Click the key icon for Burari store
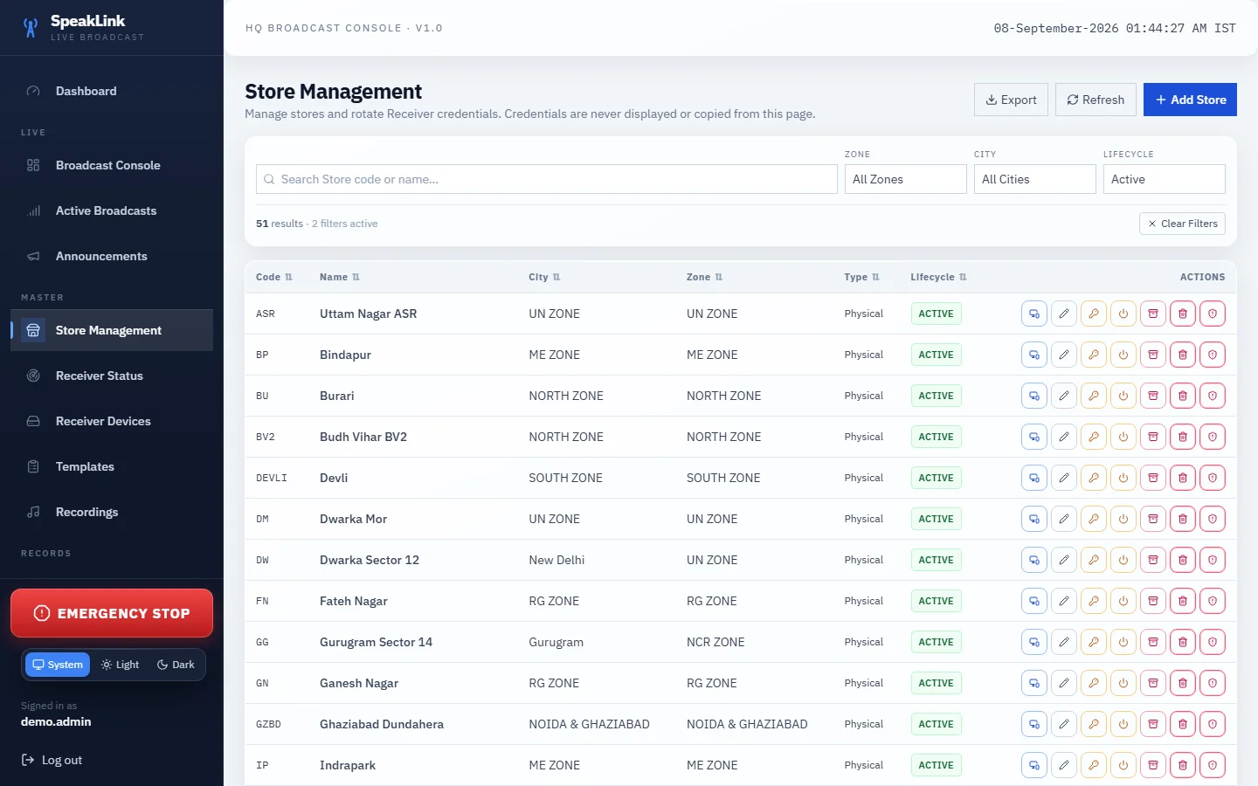The image size is (1258, 786). tap(1094, 396)
